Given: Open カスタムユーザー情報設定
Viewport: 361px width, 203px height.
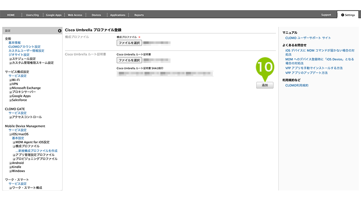Looking at the screenshot, I should tap(26, 51).
